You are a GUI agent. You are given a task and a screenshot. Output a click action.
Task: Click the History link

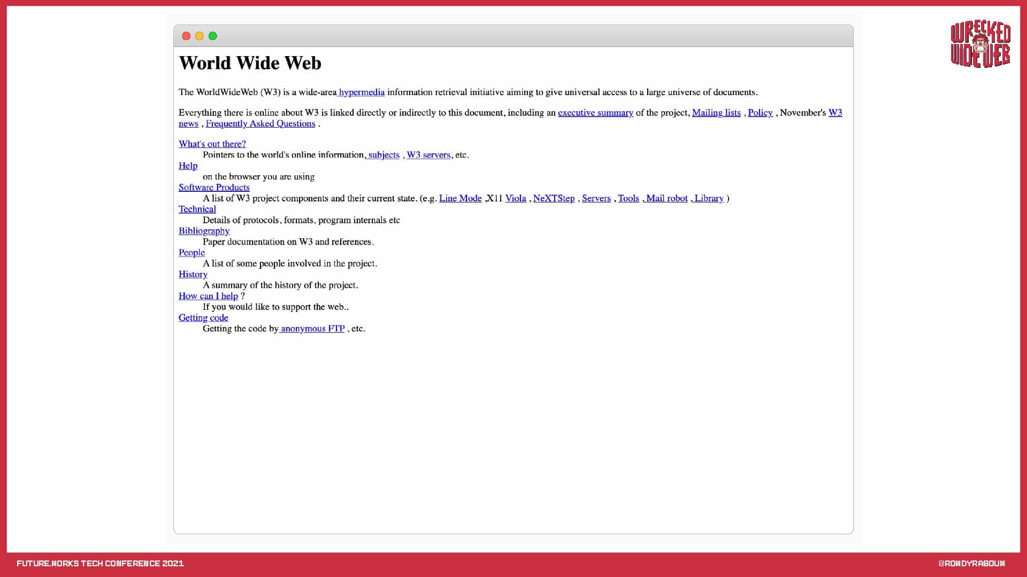(193, 274)
